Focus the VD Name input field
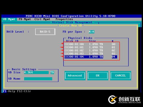The width and height of the screenshot is (143, 107). [38, 79]
